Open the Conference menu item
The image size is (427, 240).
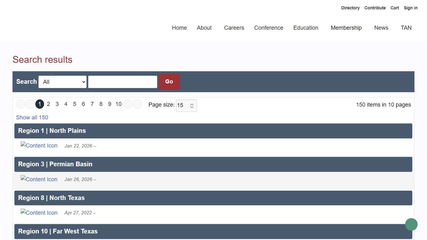(x=269, y=28)
